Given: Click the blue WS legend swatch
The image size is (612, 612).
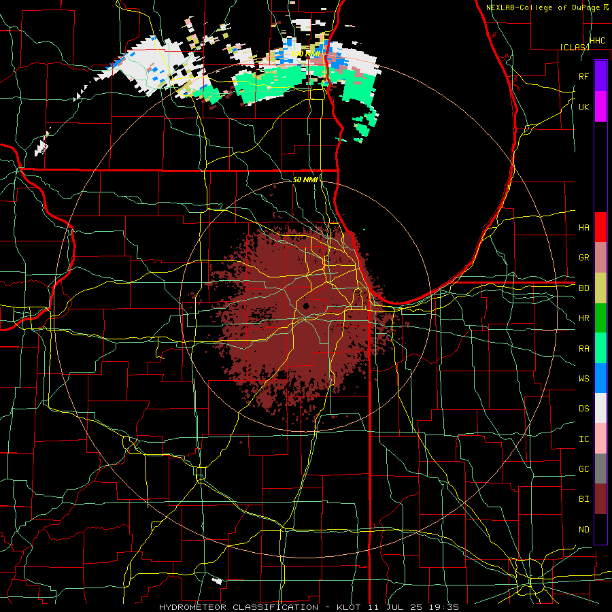Looking at the screenshot, I should pos(600,378).
